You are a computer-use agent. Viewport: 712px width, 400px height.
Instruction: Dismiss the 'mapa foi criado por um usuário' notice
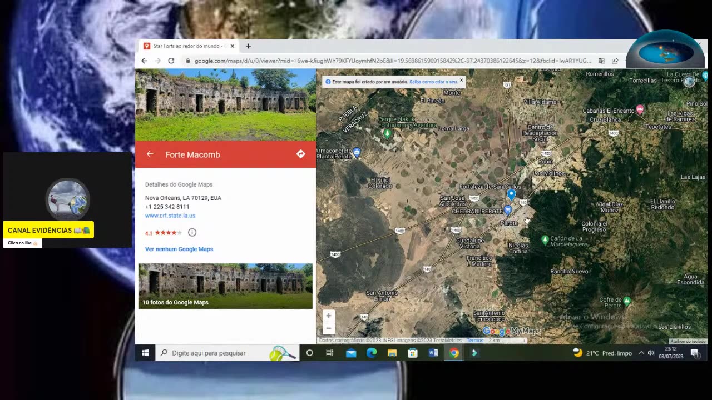coord(461,81)
